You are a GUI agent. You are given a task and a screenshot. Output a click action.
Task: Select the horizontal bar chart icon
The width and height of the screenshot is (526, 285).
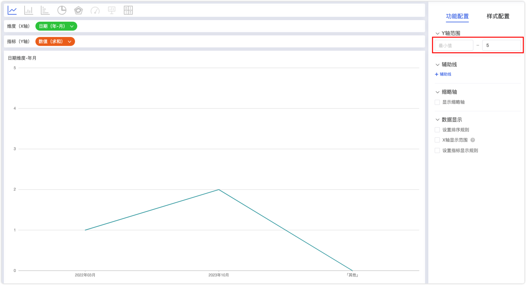coord(45,11)
